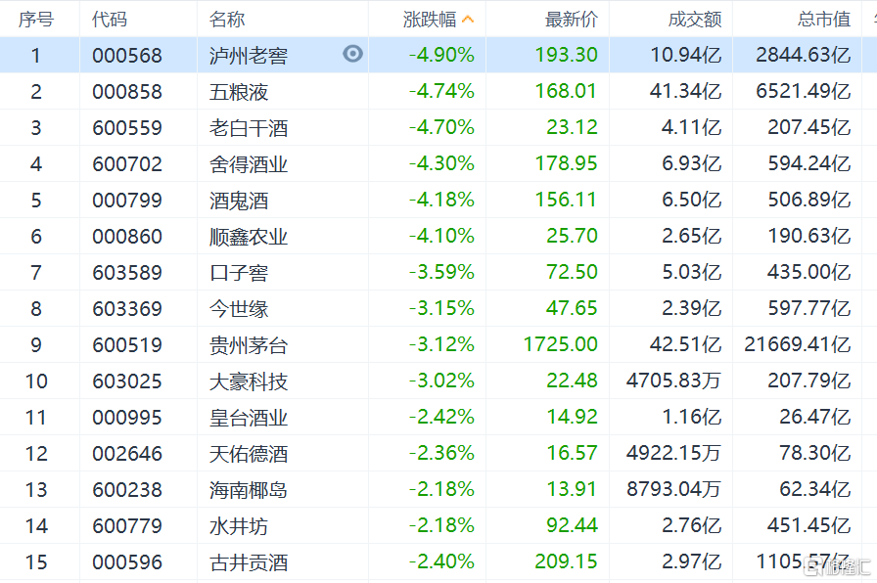Sort by the 最新价 column header
Screen dimensions: 877x583
click(571, 20)
